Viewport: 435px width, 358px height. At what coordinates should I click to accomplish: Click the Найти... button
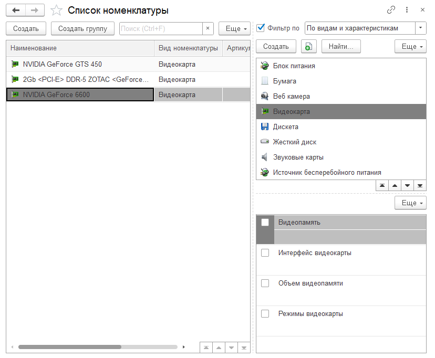(341, 47)
